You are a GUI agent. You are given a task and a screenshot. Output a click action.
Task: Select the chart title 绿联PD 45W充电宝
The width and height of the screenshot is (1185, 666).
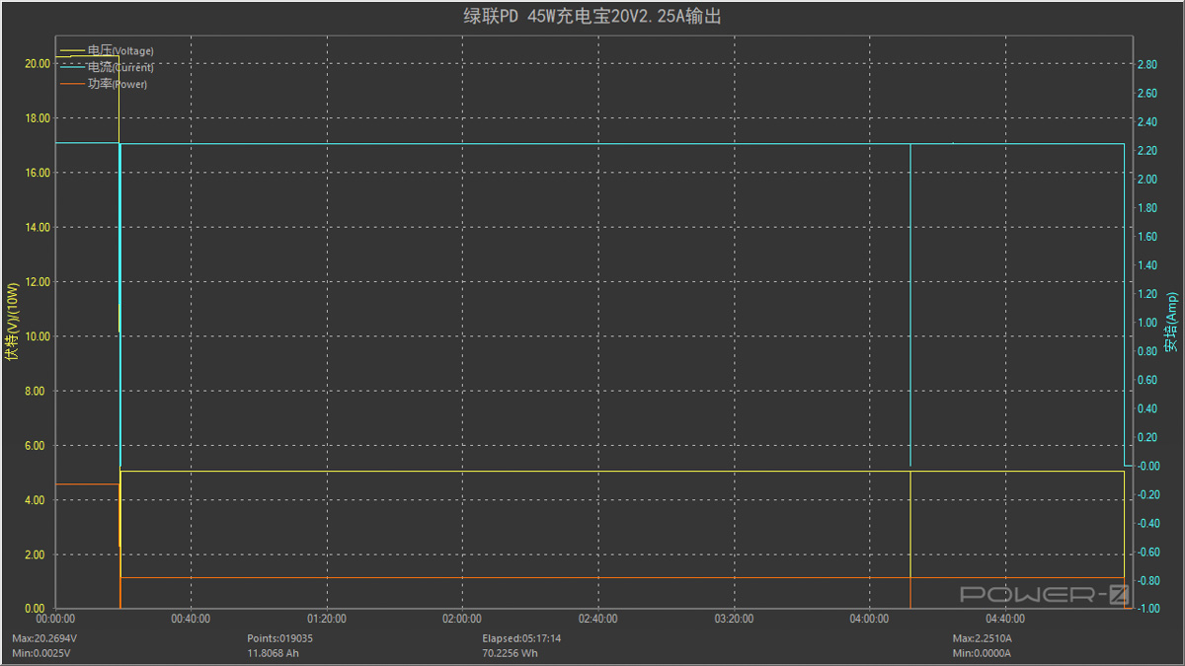592,16
